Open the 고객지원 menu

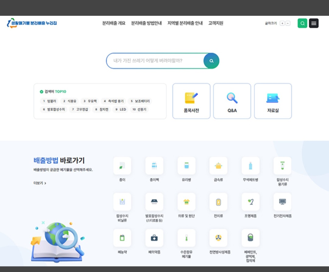click(216, 23)
